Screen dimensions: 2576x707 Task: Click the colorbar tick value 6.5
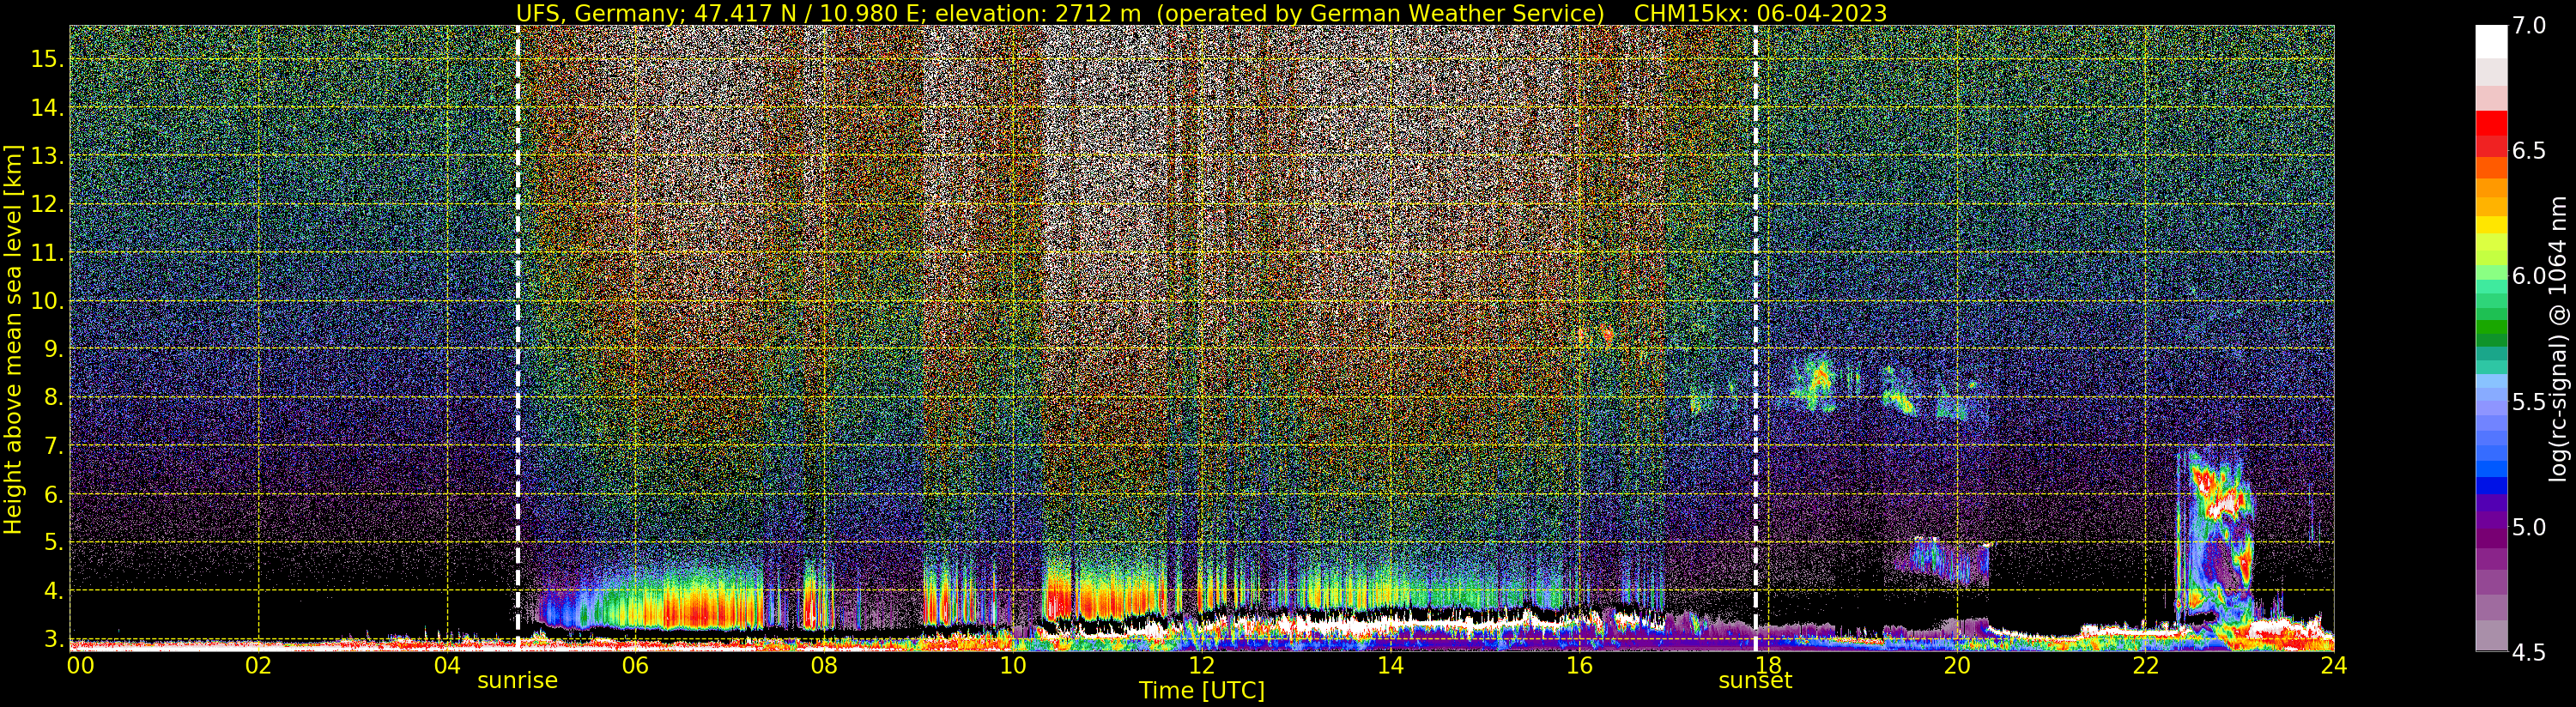(x=2529, y=151)
